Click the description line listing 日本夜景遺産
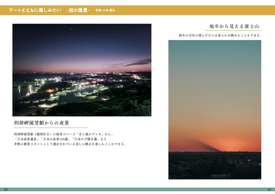The image size is (275, 194). 60,139
